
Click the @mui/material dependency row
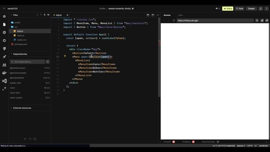pyautogui.click(x=30, y=78)
